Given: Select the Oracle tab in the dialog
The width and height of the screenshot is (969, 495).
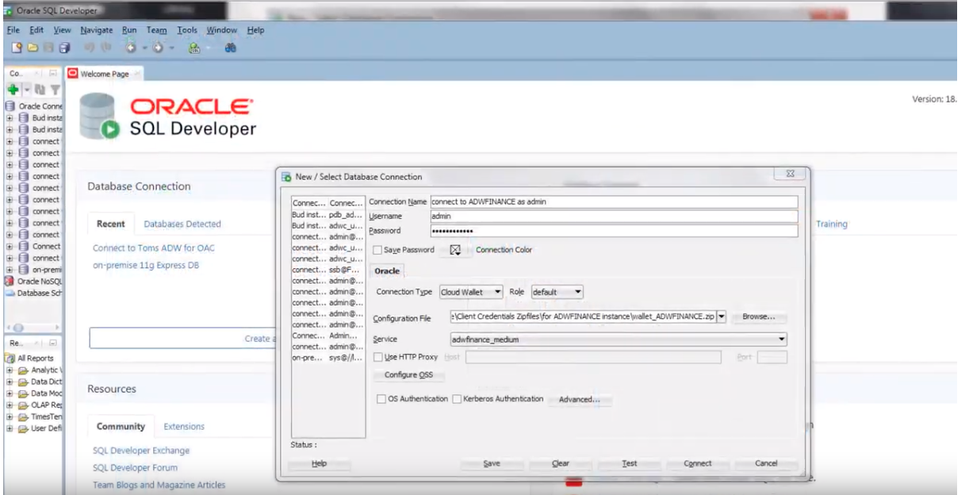Looking at the screenshot, I should click(x=387, y=271).
